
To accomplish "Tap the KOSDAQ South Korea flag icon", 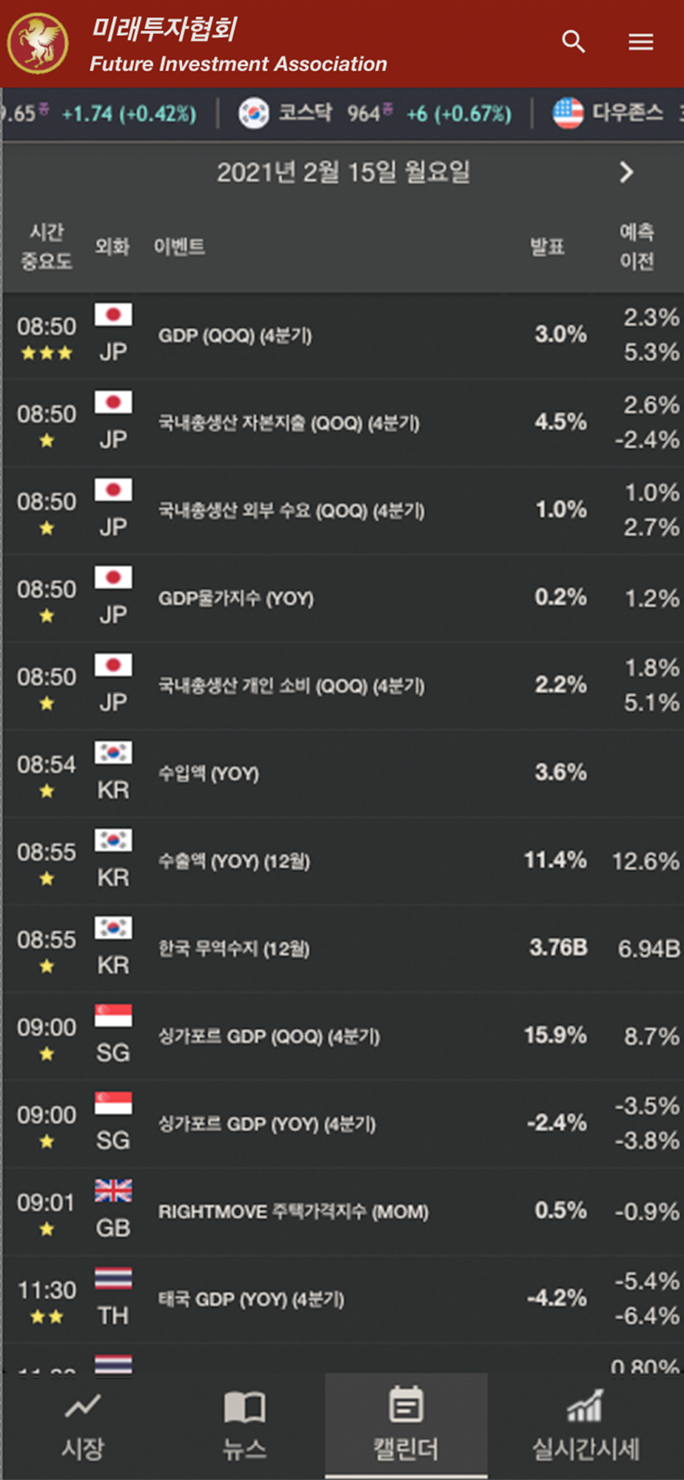I will pyautogui.click(x=254, y=113).
